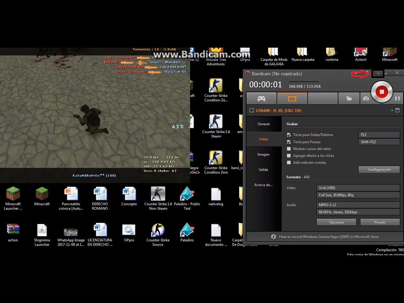Click the recording area selection icon
This screenshot has width=404, height=303.
pyautogui.click(x=252, y=110)
